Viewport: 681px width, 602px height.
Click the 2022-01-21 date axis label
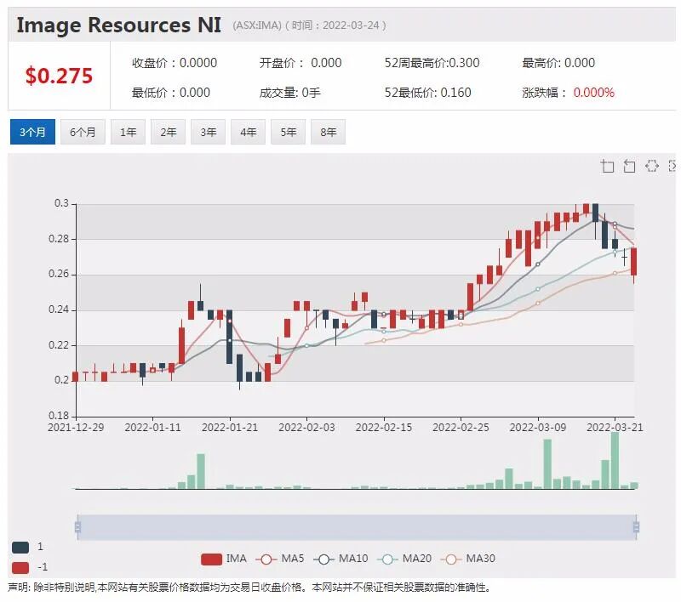tap(230, 427)
